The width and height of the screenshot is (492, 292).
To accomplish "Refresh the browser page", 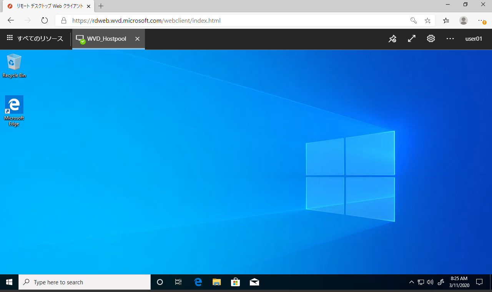I will 45,20.
